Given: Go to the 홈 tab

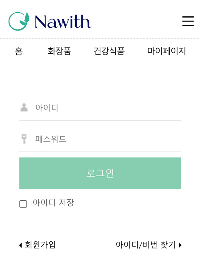Looking at the screenshot, I should 19,51.
